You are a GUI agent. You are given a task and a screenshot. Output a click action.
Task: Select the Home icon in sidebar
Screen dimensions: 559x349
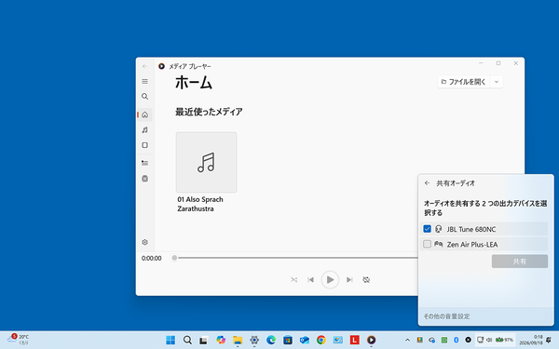[x=144, y=114]
